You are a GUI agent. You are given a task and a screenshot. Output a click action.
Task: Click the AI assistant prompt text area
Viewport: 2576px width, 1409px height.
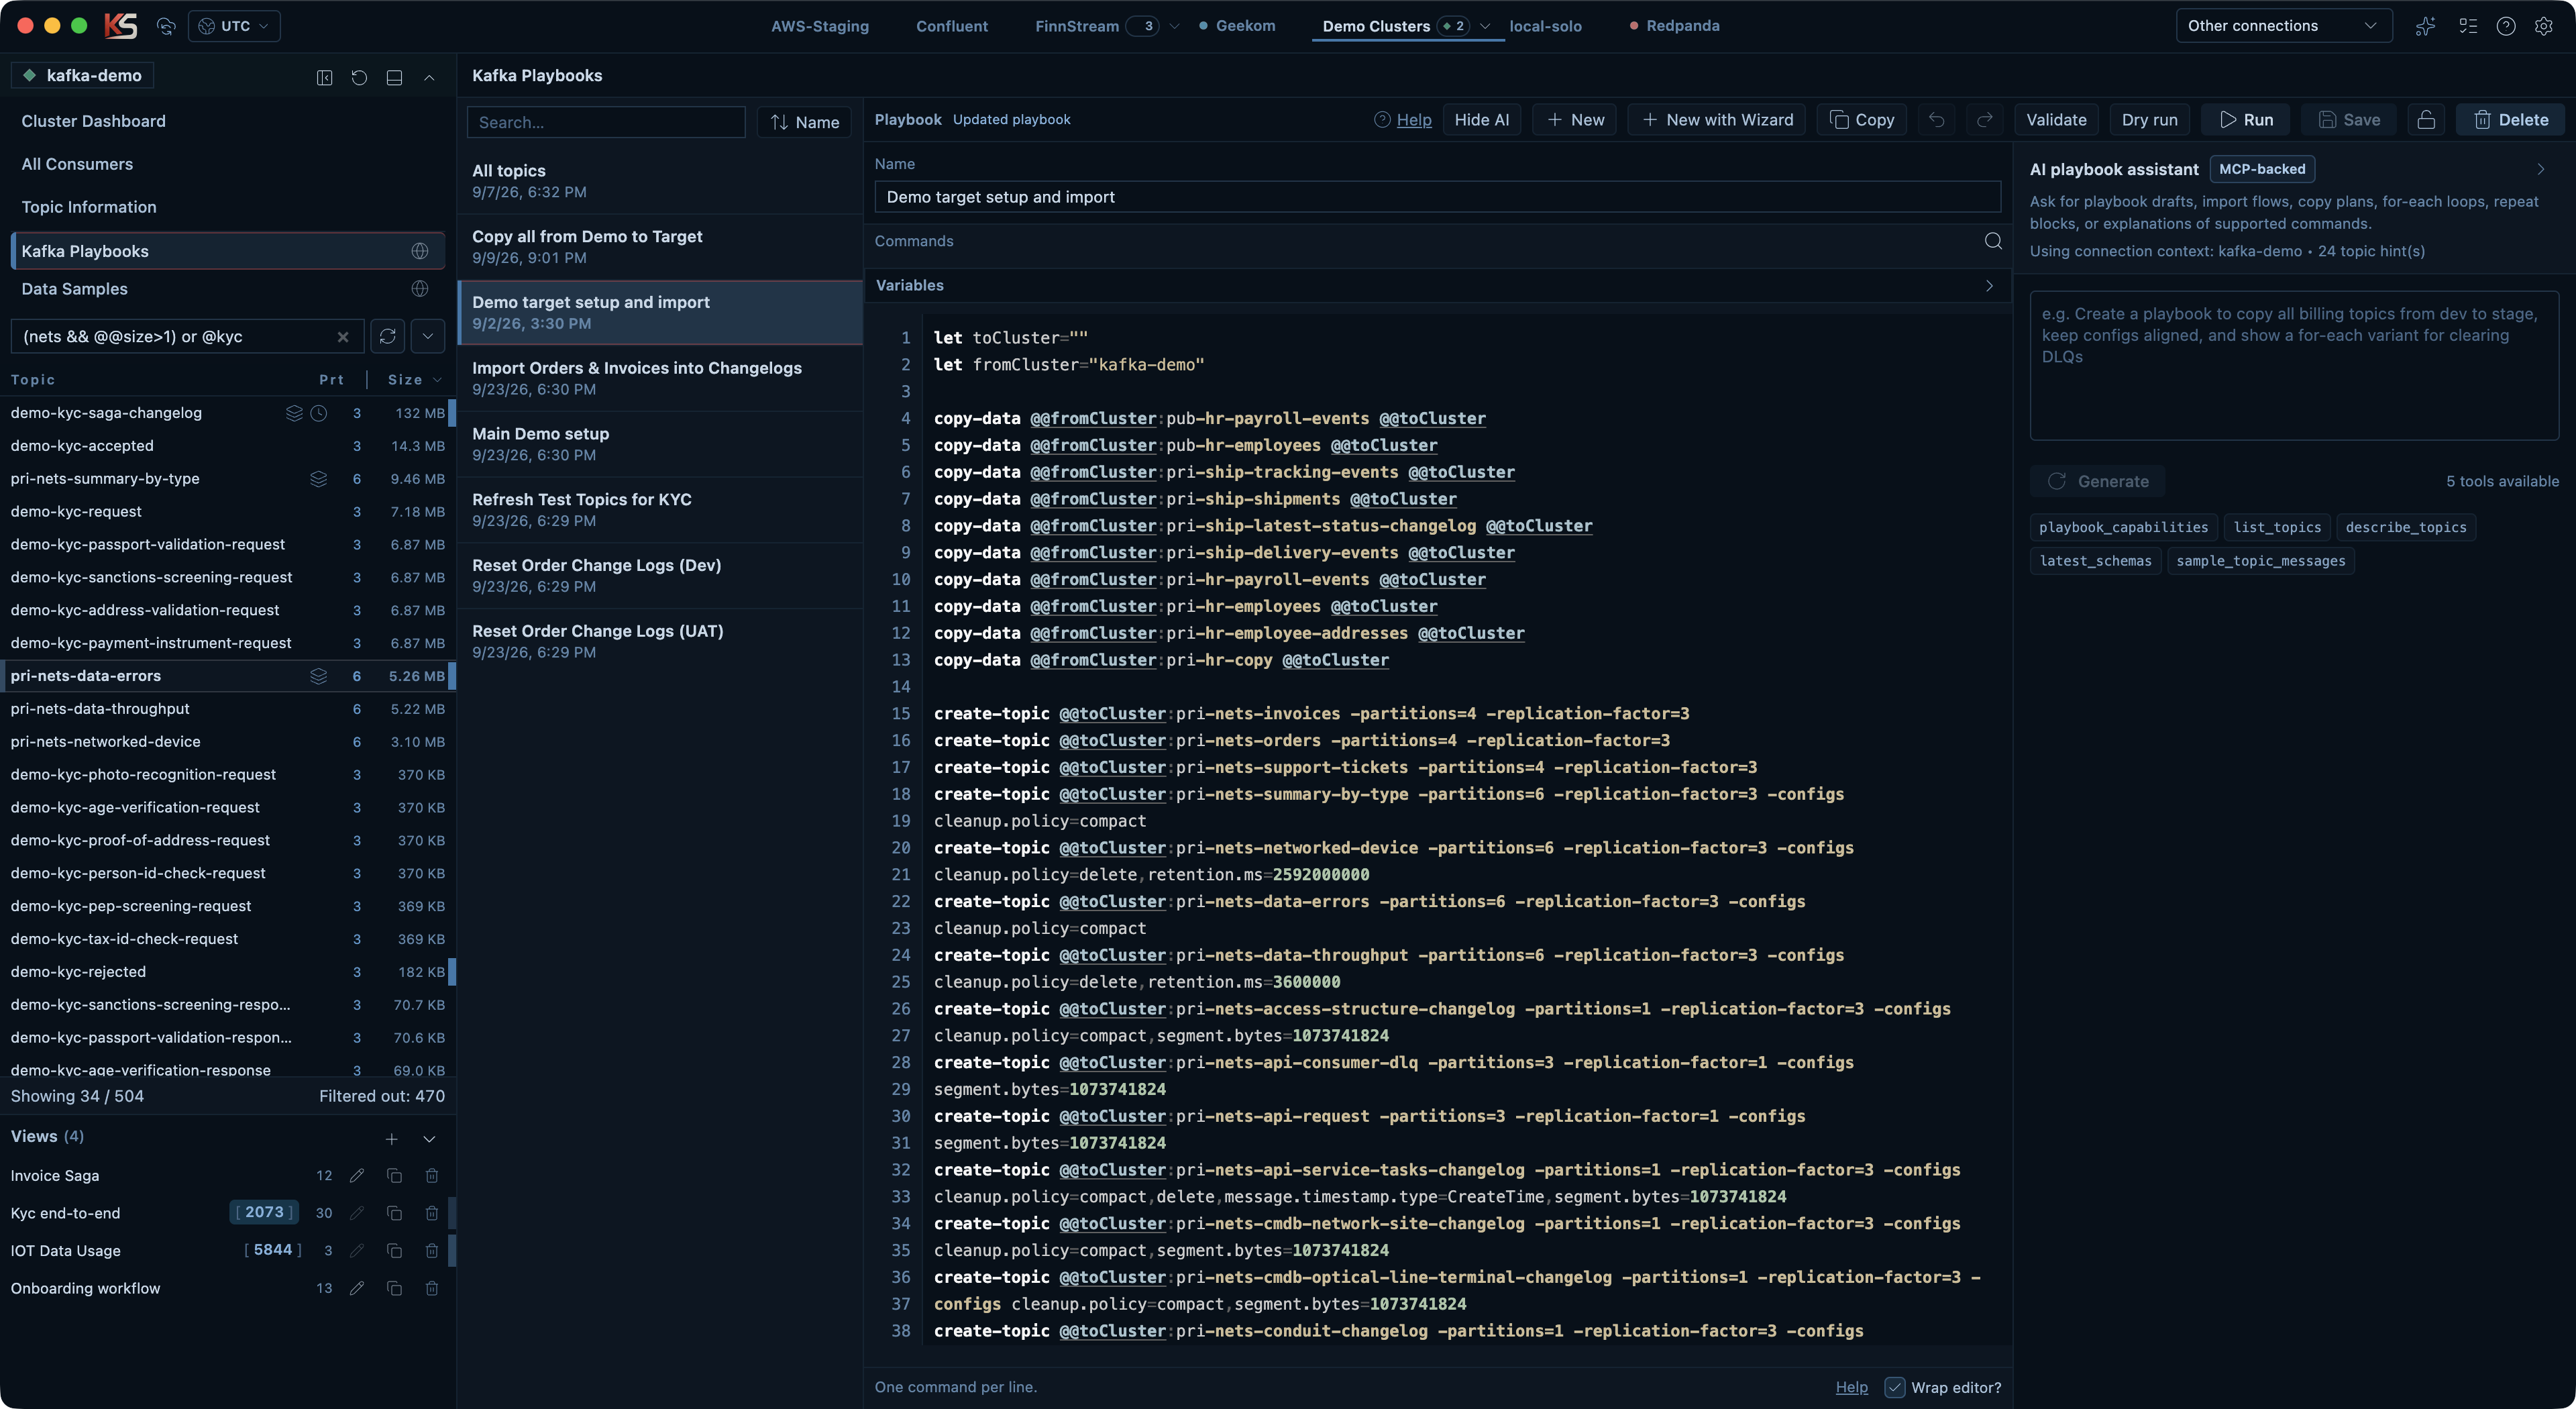2294,366
